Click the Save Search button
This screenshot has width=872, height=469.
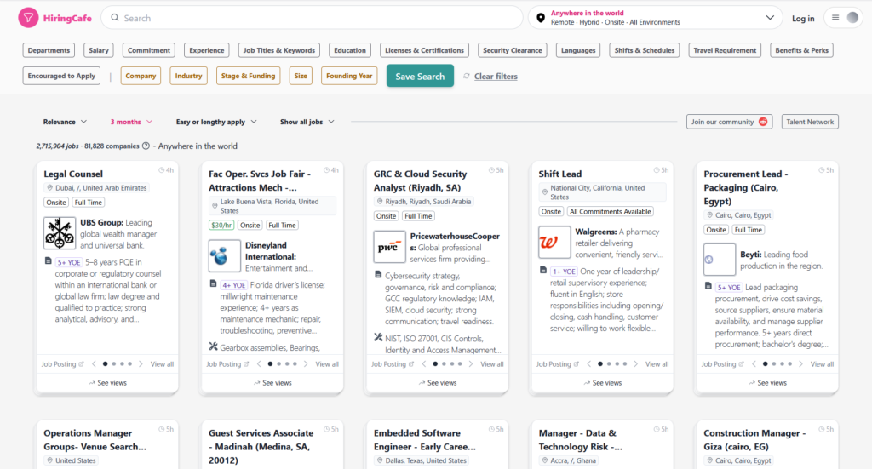coord(420,76)
